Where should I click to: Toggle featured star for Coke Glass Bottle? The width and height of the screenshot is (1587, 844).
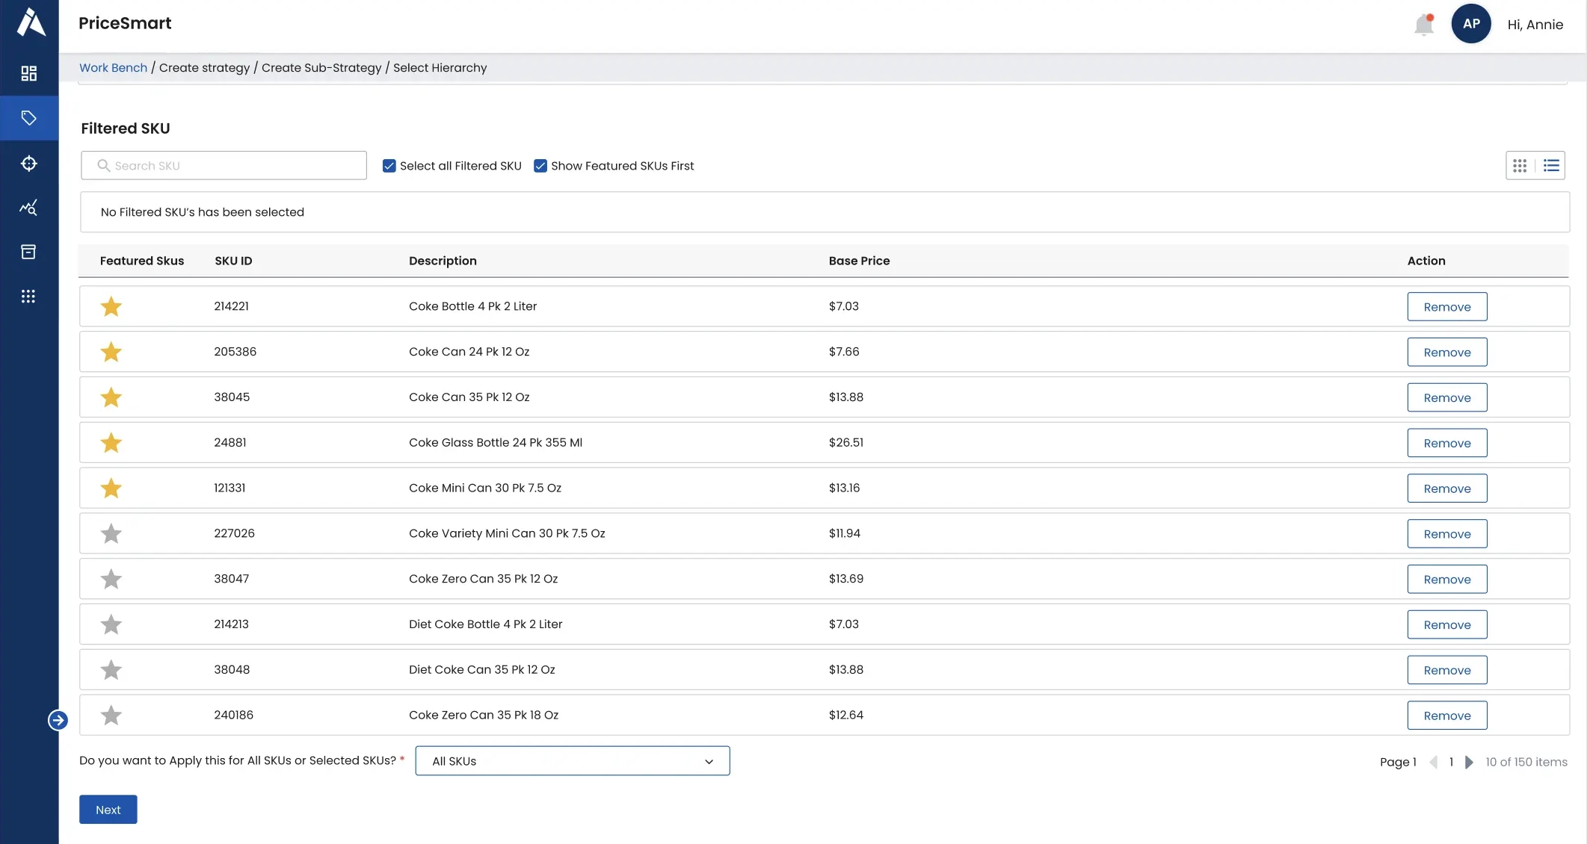pyautogui.click(x=111, y=443)
